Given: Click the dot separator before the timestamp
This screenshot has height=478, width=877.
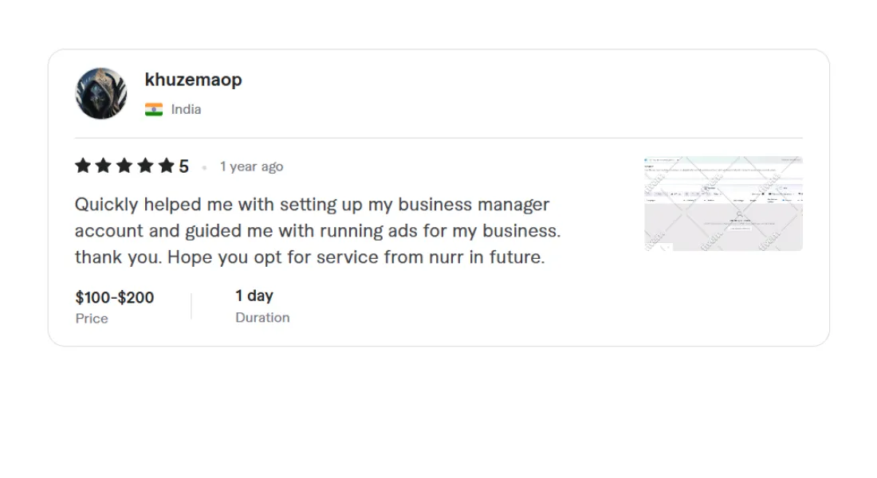Looking at the screenshot, I should (x=205, y=167).
